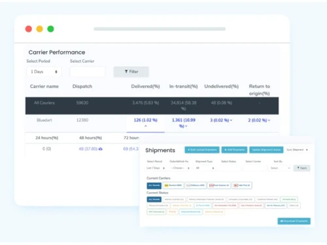Filter by the Delivery Attempted-Premises Closed chip
Image resolution: width=327 pixels, height=245 pixels.
(206, 199)
